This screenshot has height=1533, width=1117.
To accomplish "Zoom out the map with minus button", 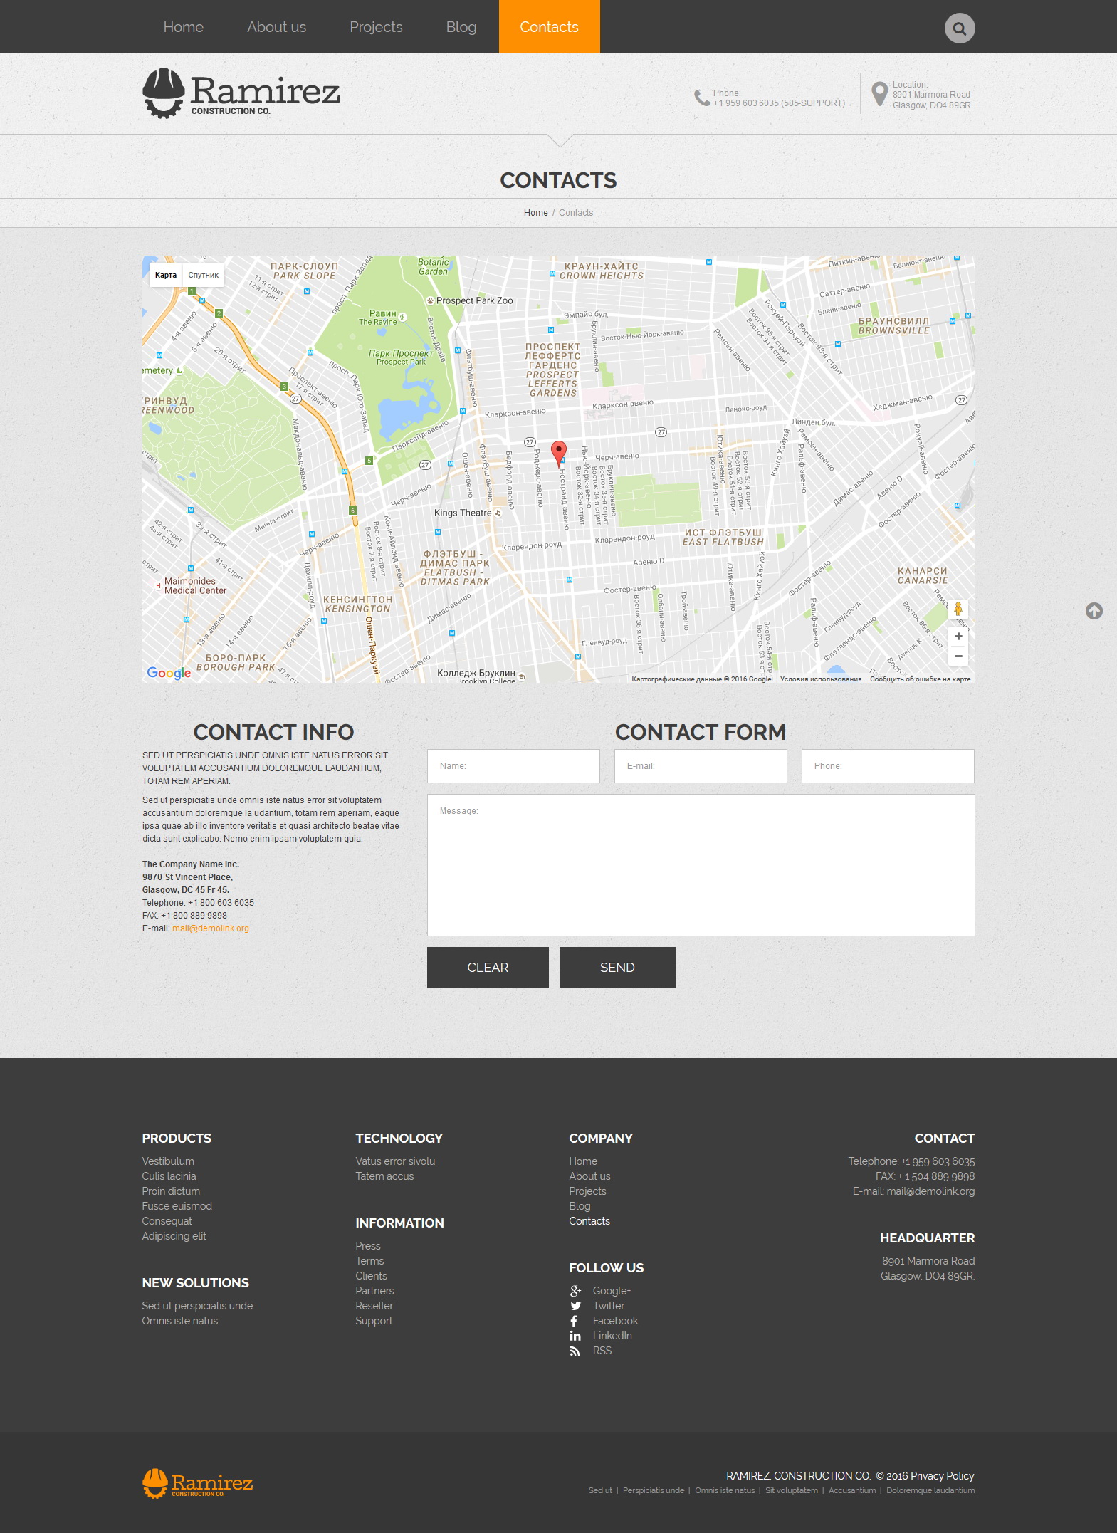I will click(958, 656).
